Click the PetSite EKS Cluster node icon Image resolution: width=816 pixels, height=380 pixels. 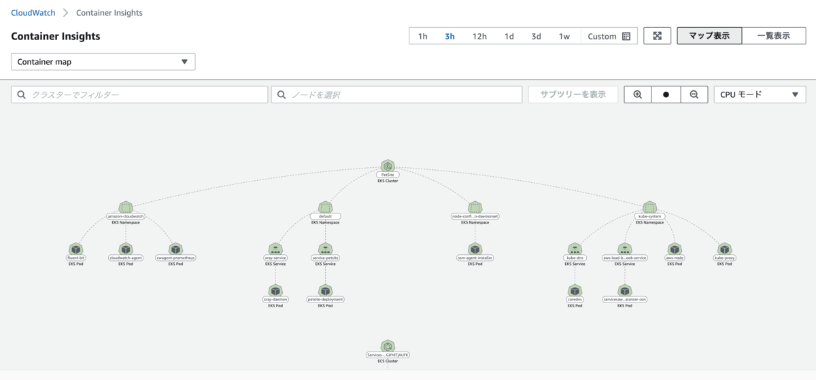point(388,165)
